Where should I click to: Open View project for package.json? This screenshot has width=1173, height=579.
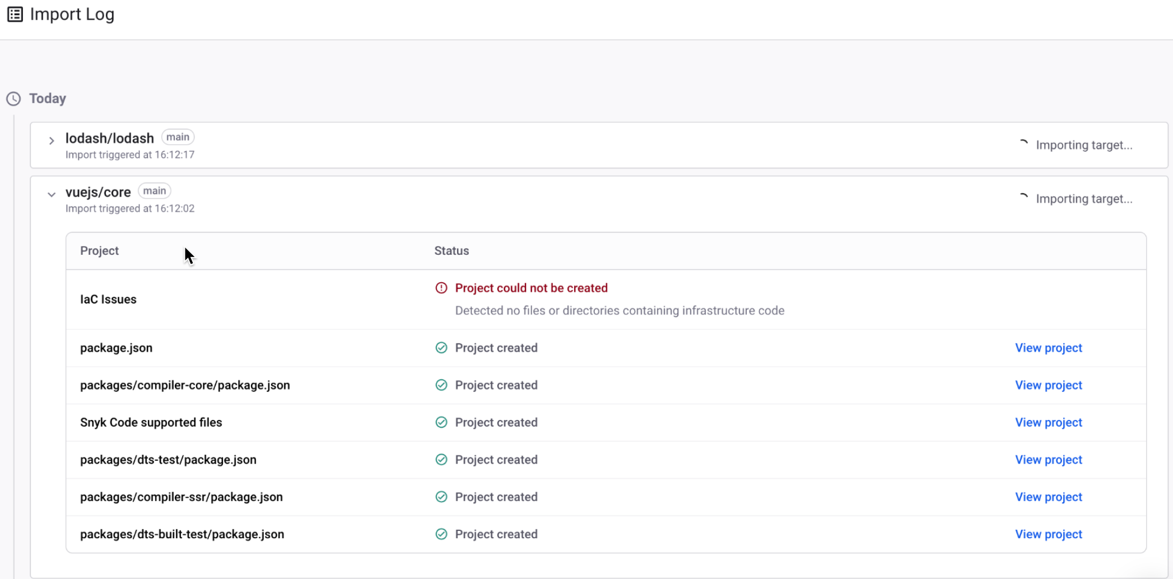click(x=1048, y=348)
